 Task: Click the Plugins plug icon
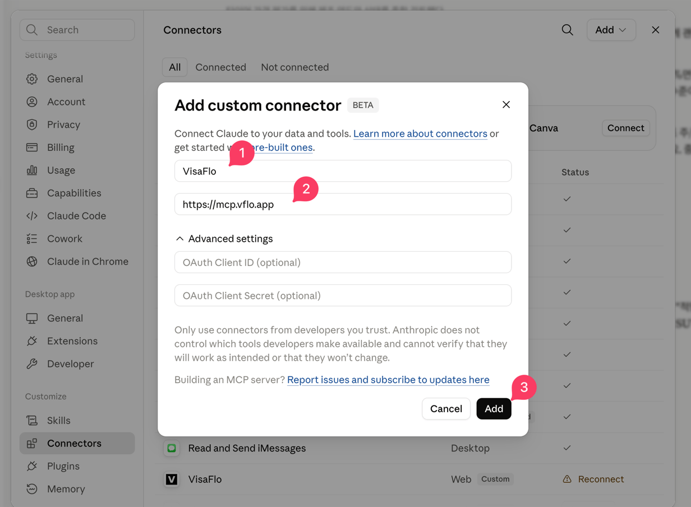[32, 466]
